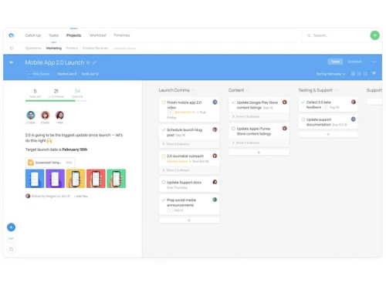Copy the project link icon next to the title
The width and height of the screenshot is (386, 289).
pyautogui.click(x=94, y=62)
